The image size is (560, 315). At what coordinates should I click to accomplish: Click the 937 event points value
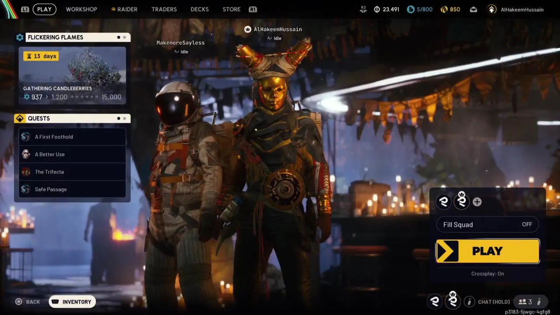tap(37, 97)
